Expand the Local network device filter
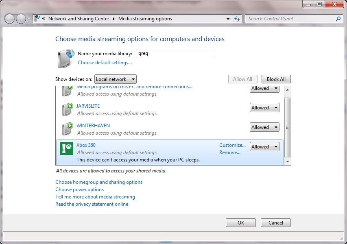This screenshot has height=244, width=347. pyautogui.click(x=116, y=79)
